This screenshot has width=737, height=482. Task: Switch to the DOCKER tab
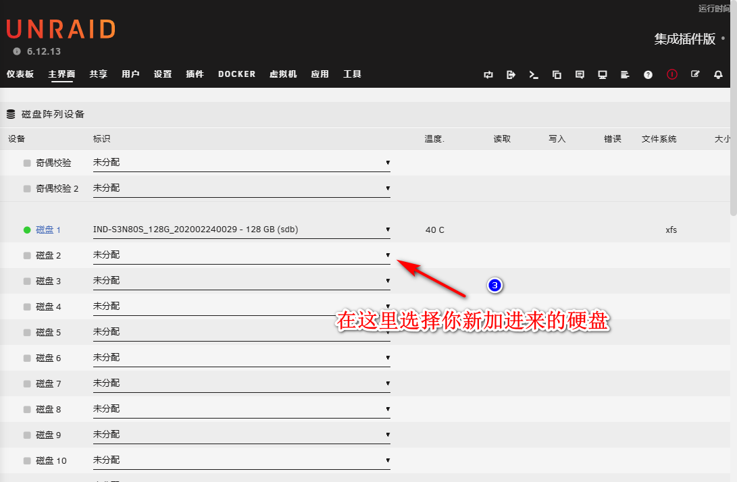click(236, 74)
